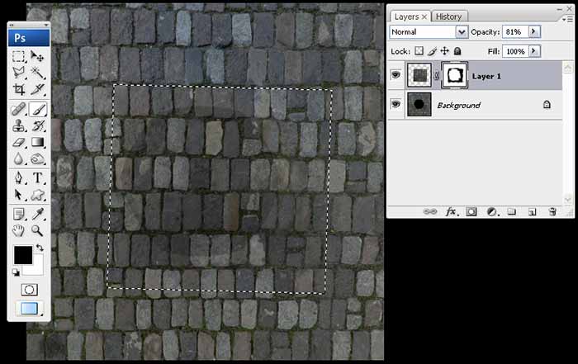
Task: Delete the selected layer
Action: coord(552,211)
